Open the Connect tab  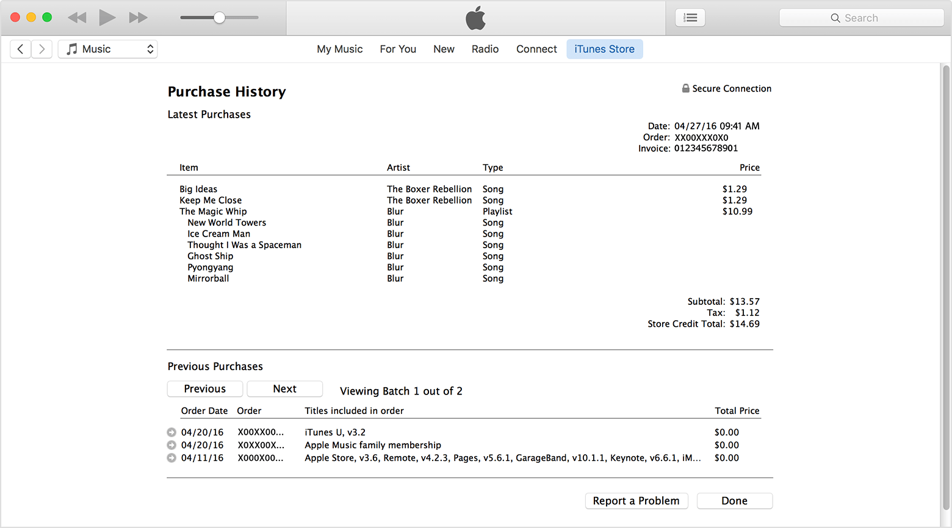pos(536,49)
